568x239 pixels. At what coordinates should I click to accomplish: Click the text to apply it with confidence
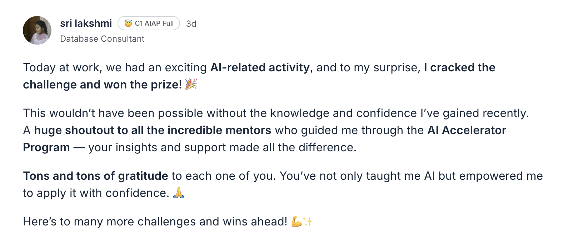[x=96, y=193]
